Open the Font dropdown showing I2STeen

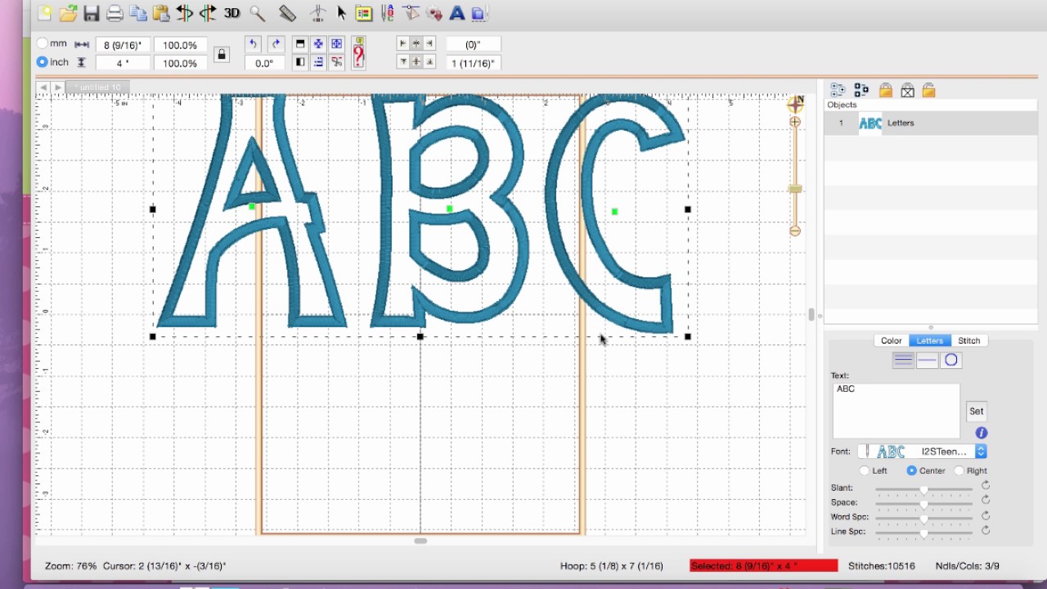click(923, 452)
